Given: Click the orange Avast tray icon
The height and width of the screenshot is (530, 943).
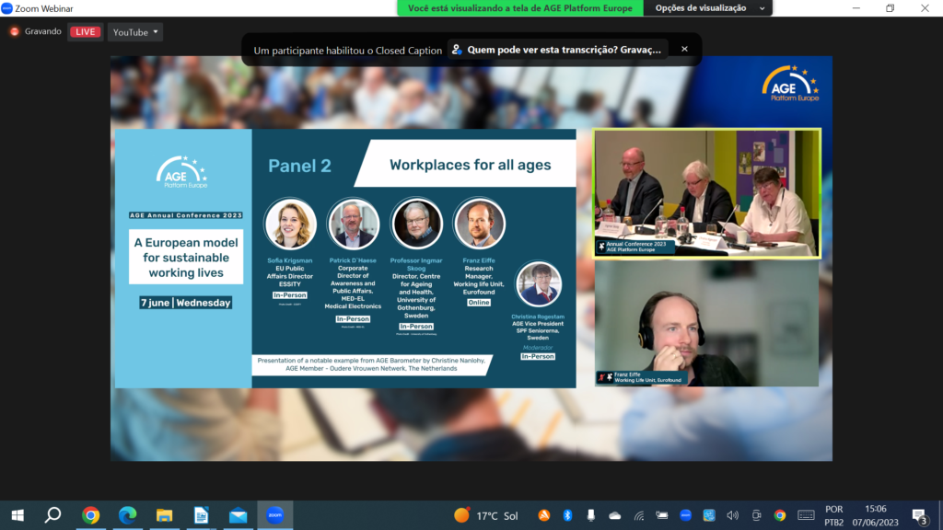Looking at the screenshot, I should coord(543,515).
